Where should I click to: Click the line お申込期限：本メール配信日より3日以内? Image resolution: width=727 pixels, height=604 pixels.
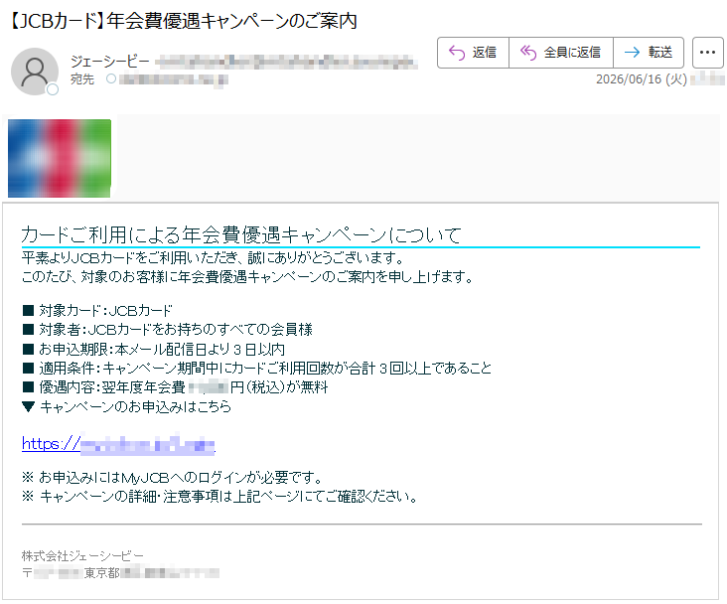154,349
